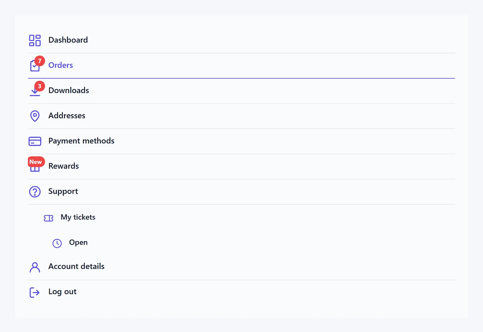Go to the Downloads menu item
Screen dimensions: 483x332
coord(241,91)
